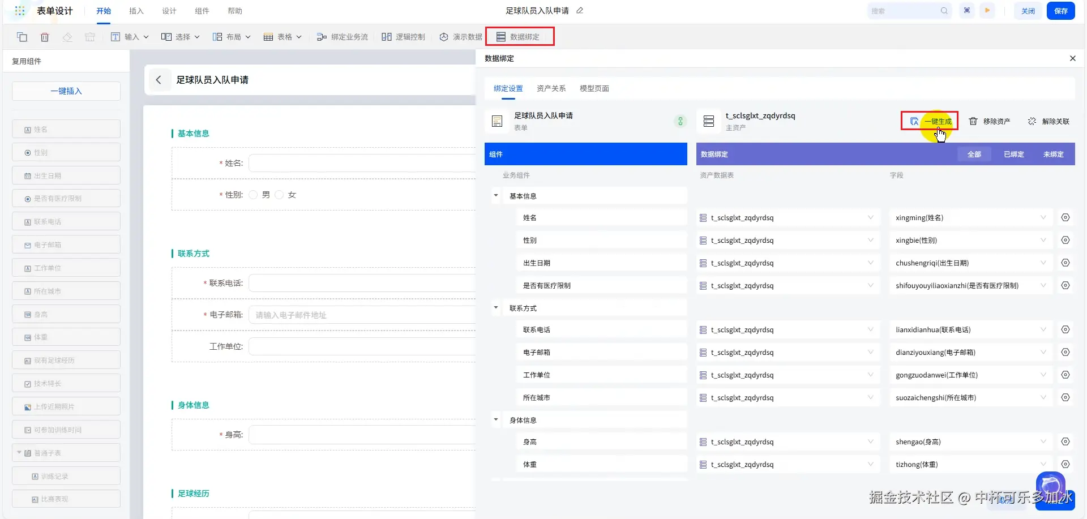Click the 联系电话 input field
This screenshot has width=1087, height=519.
[362, 283]
